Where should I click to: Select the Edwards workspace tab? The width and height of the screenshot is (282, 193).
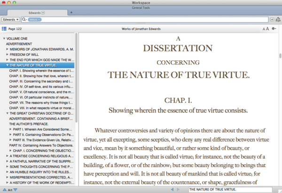pos(37,13)
